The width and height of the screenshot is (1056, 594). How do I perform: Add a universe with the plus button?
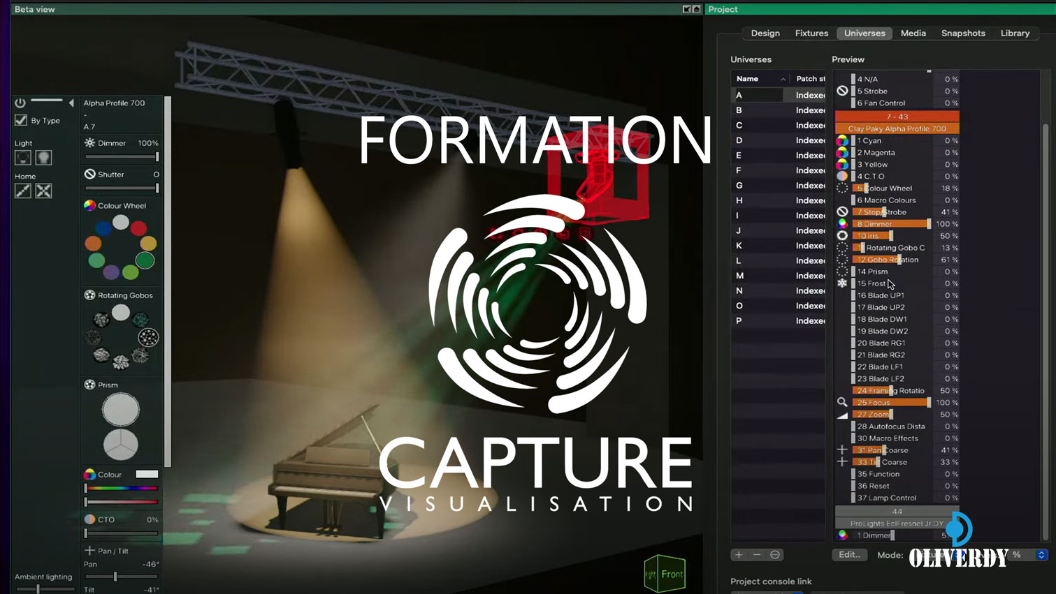(739, 555)
